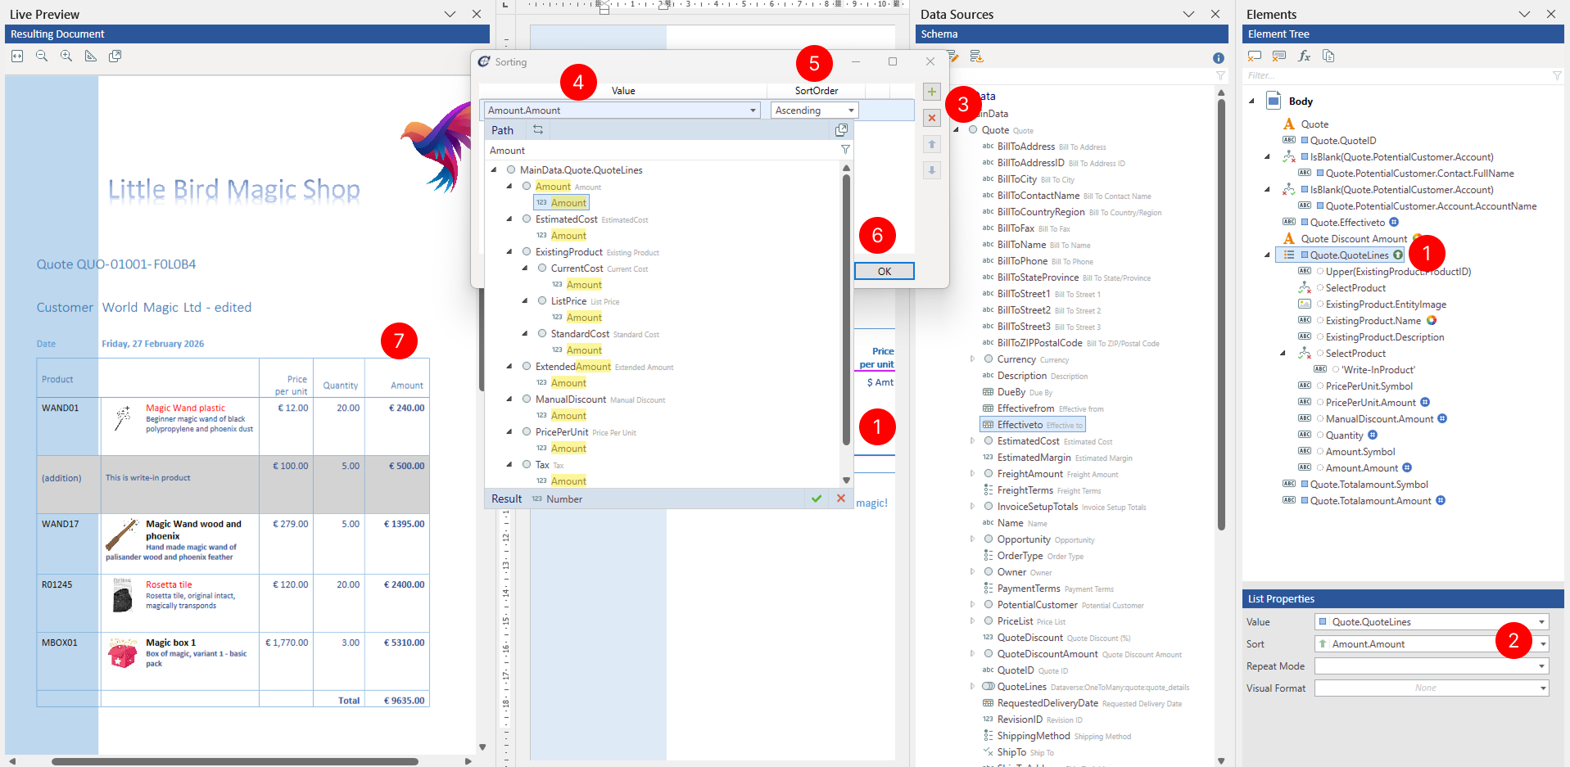Click the Elements filter funnel icon
The image size is (1570, 767).
pos(1557,75)
